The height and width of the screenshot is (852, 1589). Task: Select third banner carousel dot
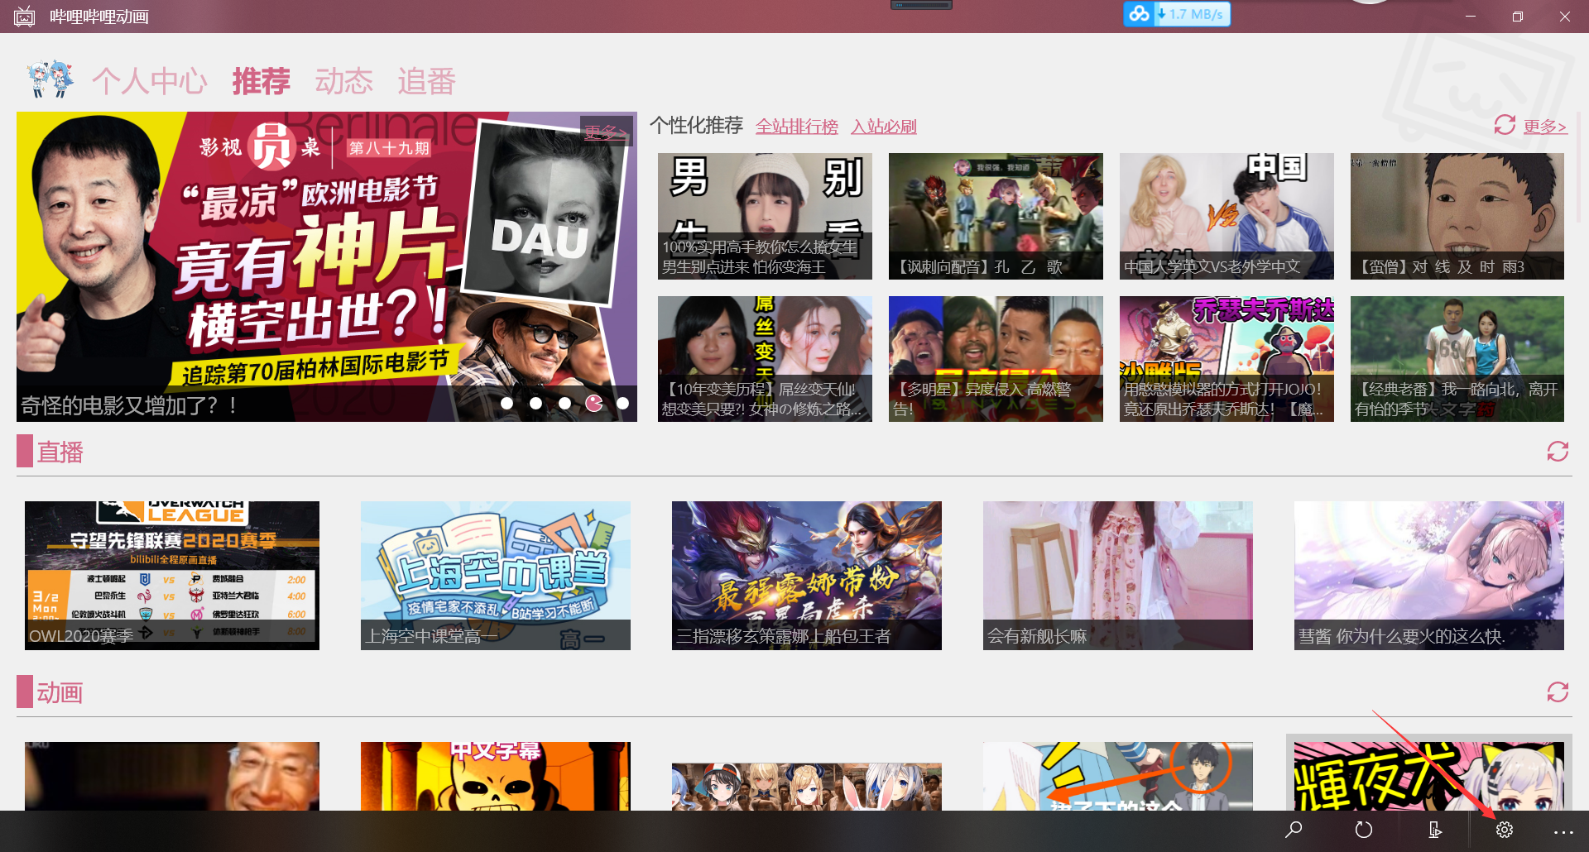tap(564, 403)
